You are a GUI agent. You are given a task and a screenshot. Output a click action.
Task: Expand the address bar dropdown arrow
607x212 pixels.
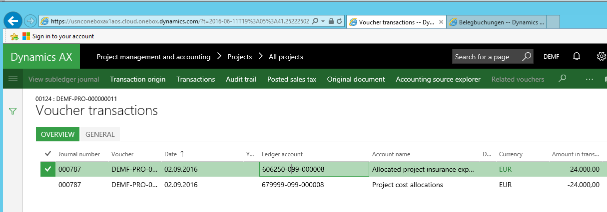click(323, 21)
